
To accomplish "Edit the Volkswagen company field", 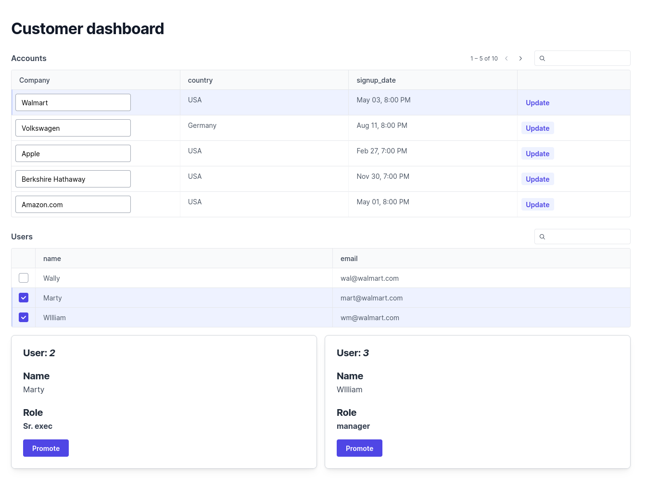I will point(73,128).
